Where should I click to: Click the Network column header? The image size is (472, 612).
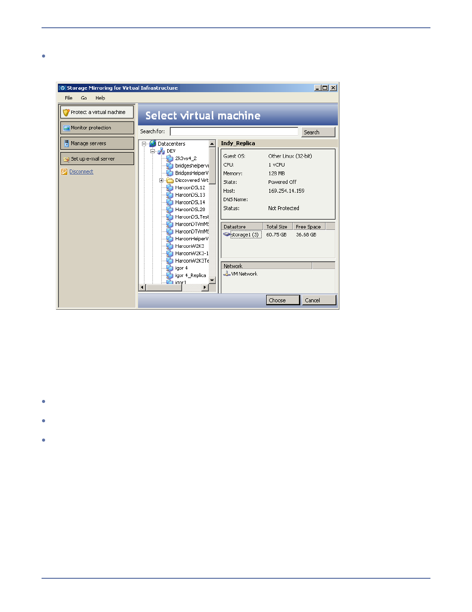266,266
